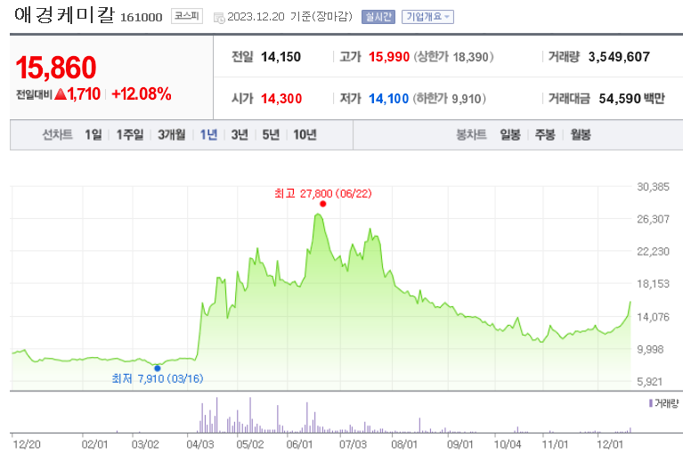Click the 애경케미칼 stock name
Image resolution: width=683 pixels, height=462 pixels.
64,15
